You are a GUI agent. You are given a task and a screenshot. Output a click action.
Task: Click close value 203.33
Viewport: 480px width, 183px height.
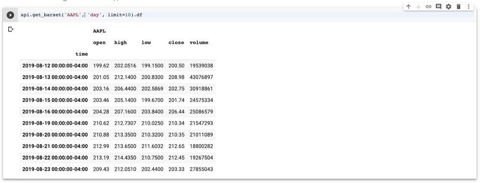176,169
